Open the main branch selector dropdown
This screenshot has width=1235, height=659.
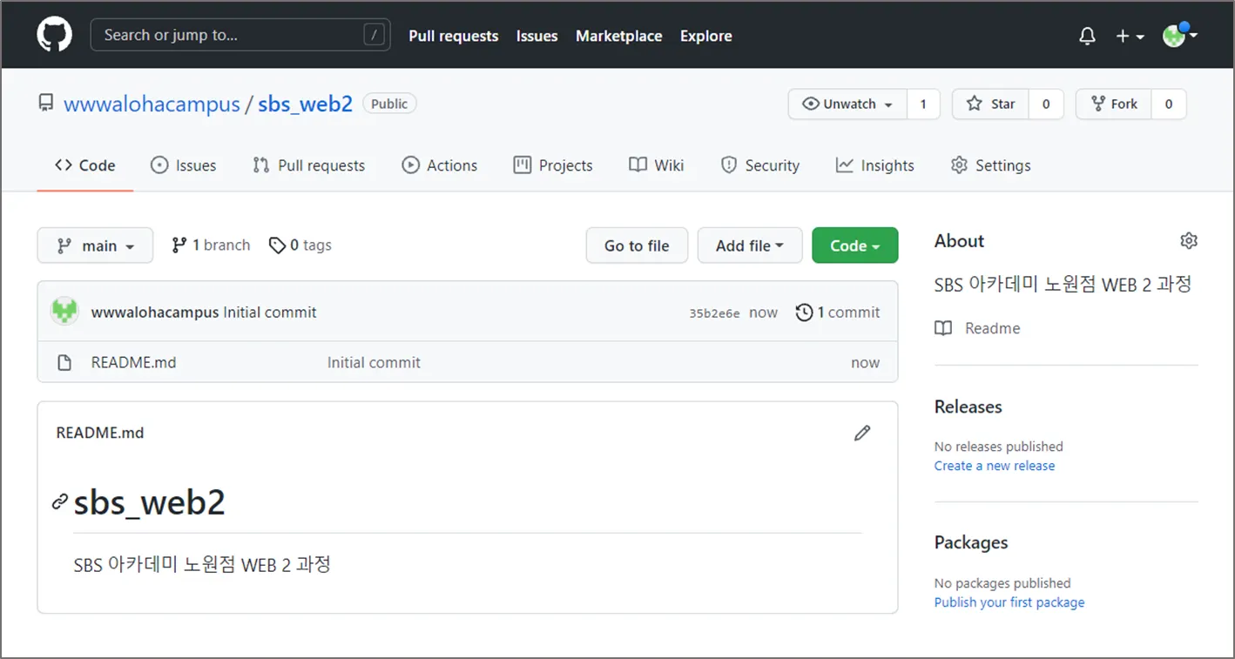[95, 245]
